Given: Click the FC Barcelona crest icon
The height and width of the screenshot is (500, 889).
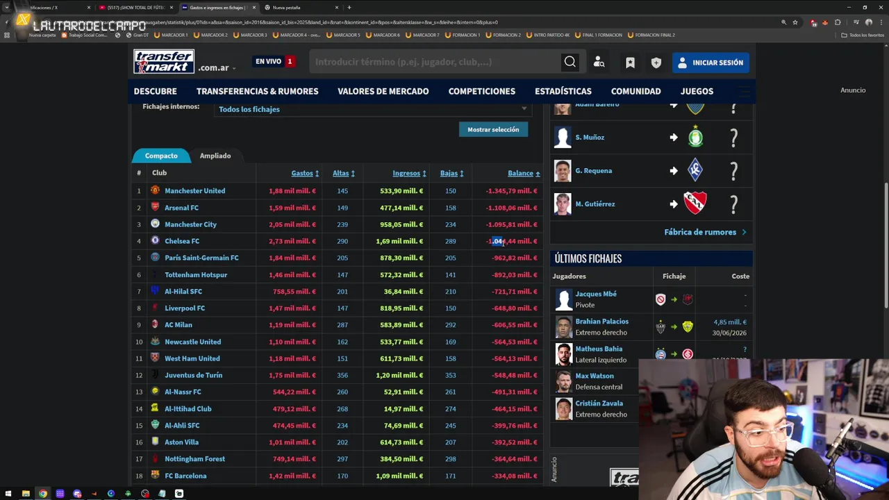Looking at the screenshot, I should (155, 475).
